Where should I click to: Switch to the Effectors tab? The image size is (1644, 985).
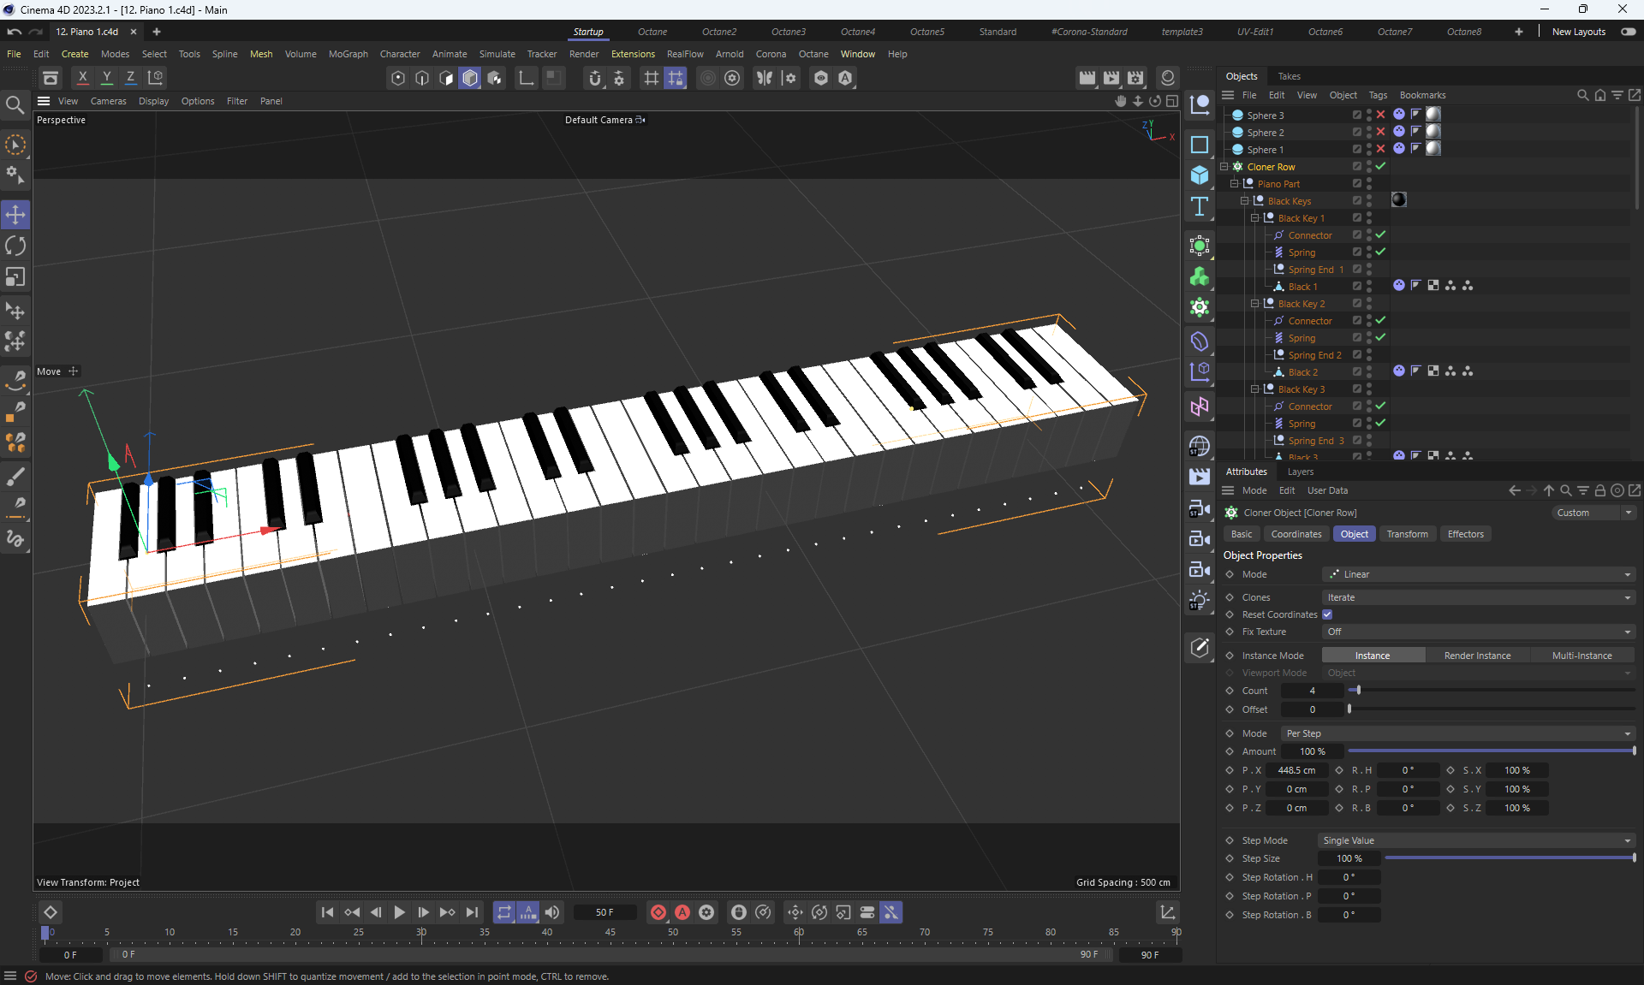coord(1465,534)
